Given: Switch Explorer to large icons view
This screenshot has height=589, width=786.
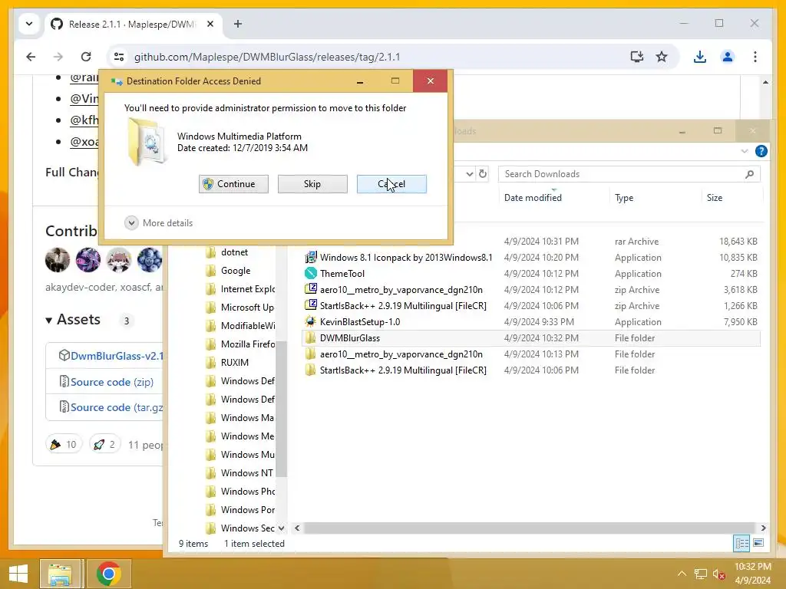Looking at the screenshot, I should (758, 543).
